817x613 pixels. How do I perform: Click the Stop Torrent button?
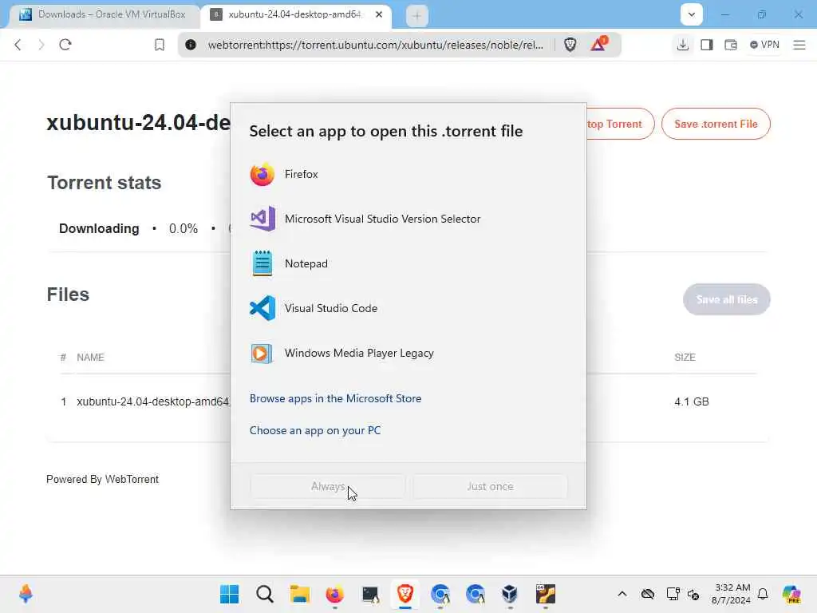coord(619,124)
